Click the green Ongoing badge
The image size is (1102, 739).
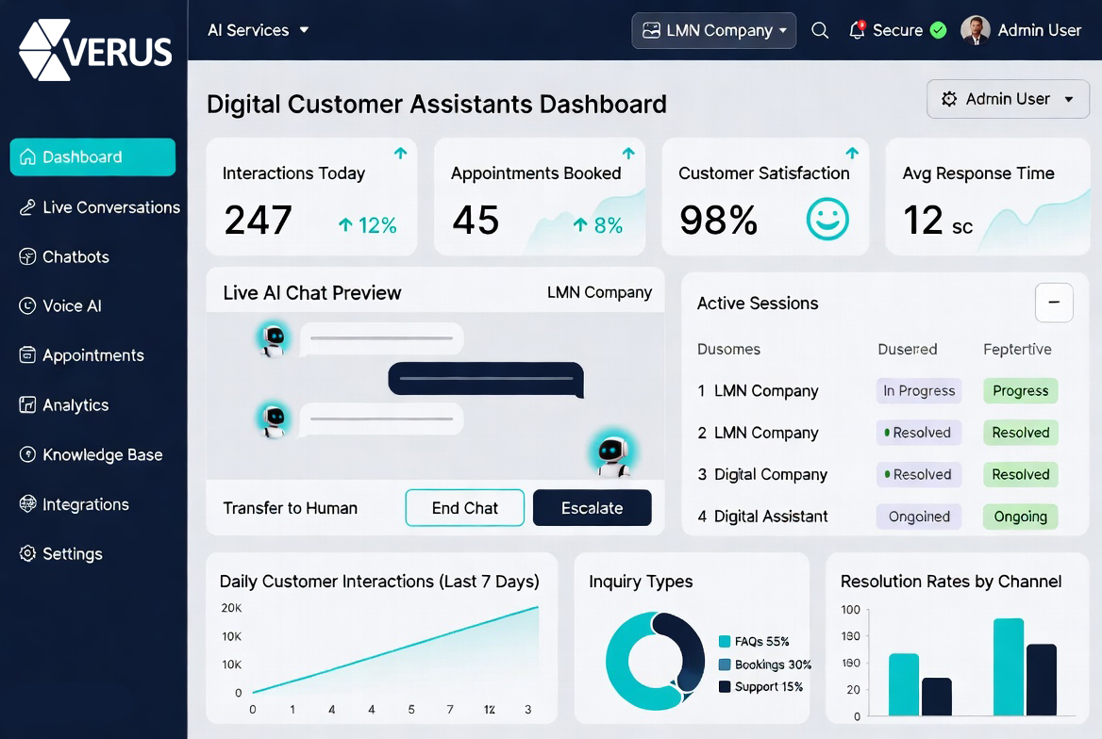click(x=1021, y=517)
